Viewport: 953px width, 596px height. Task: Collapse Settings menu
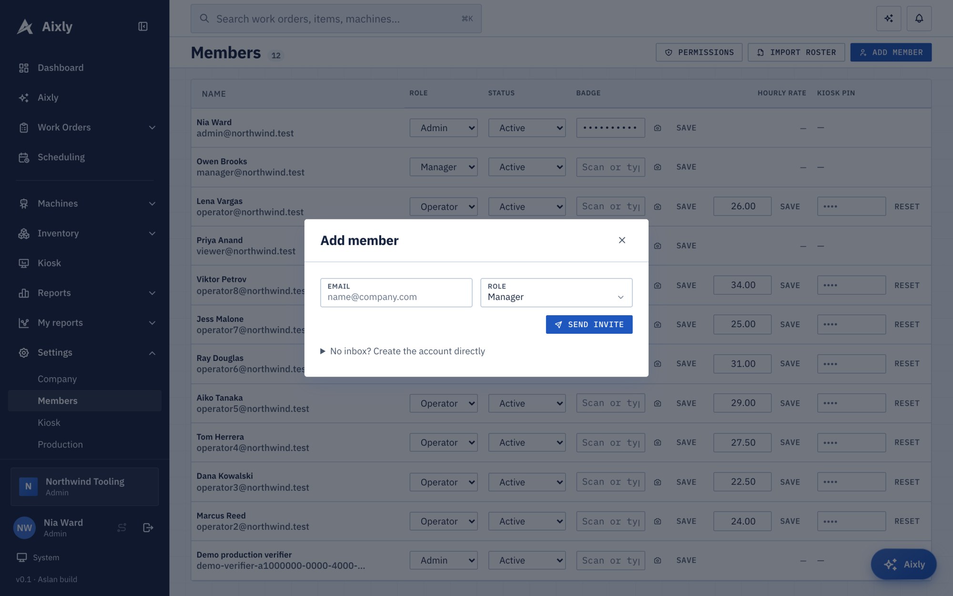(85, 352)
